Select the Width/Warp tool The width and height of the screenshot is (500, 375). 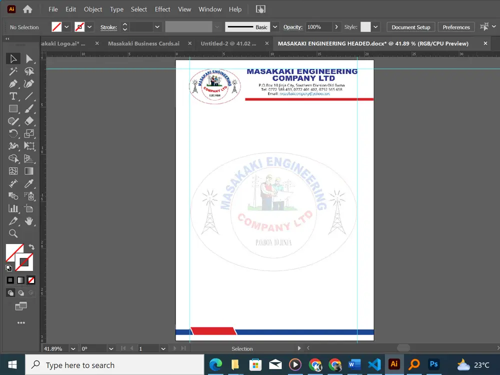pyautogui.click(x=13, y=146)
